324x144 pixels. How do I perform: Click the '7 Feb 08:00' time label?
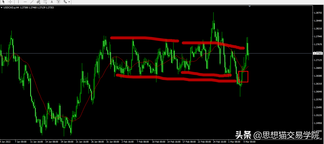144,142
